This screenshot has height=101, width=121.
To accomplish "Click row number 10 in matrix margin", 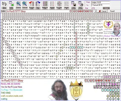I will 2,48.
